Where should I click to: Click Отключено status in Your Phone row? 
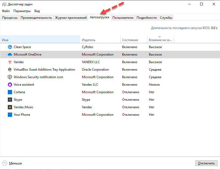[x=131, y=115]
